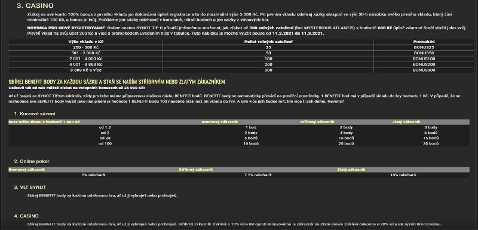The width and height of the screenshot is (478, 230).
Task: Click "2 body" in the od 2 row
Action: point(251,133)
